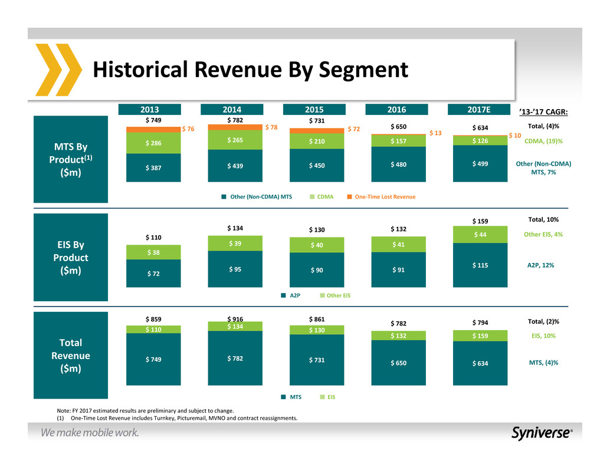Click the light green CDMA legend swatch
The width and height of the screenshot is (610, 471).
[312, 197]
